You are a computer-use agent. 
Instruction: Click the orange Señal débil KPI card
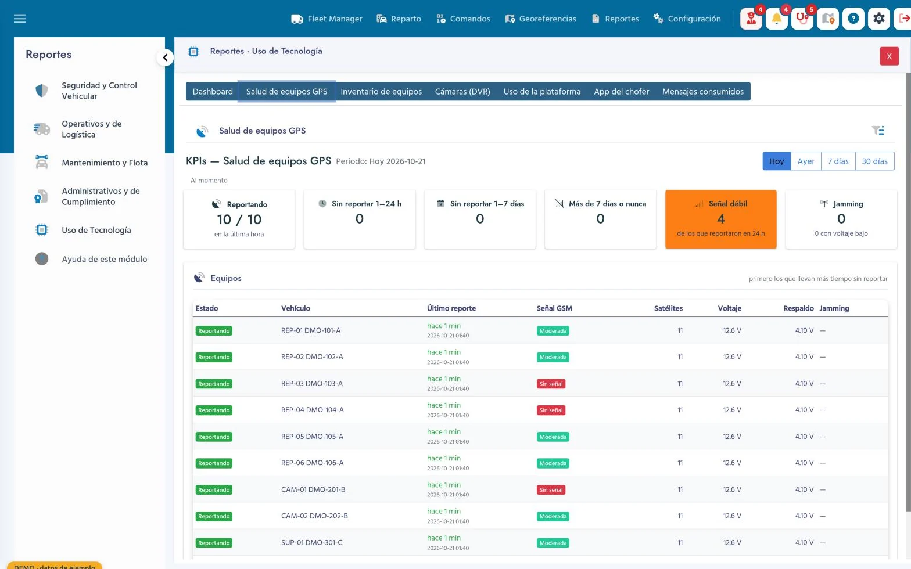(721, 219)
